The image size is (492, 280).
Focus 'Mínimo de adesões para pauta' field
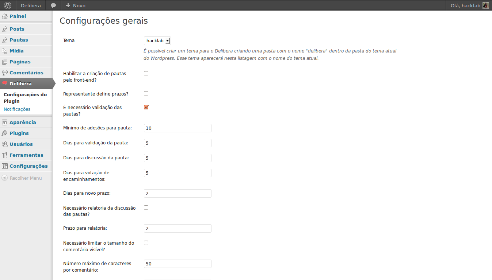pos(178,128)
